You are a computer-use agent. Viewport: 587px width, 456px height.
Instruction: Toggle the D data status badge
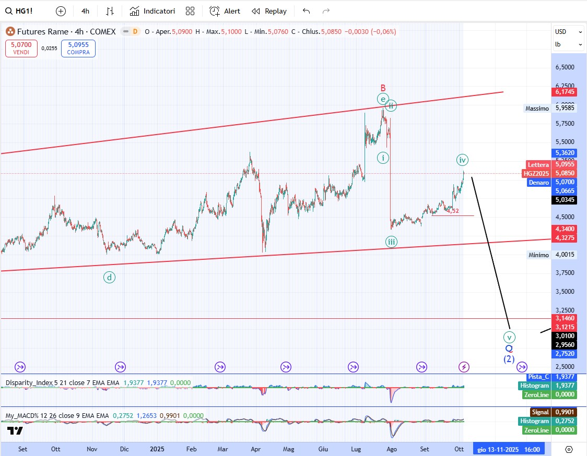click(135, 31)
